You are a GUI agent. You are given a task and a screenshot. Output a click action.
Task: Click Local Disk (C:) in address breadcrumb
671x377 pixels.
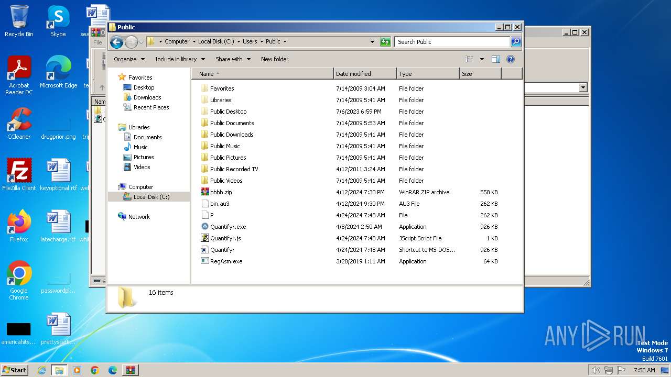click(216, 41)
